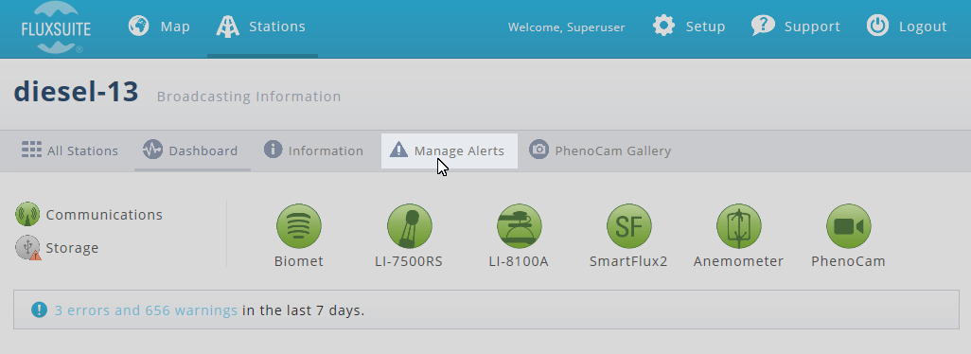Open the PhenoCam video camera icon
This screenshot has height=354, width=971.
[x=849, y=226]
